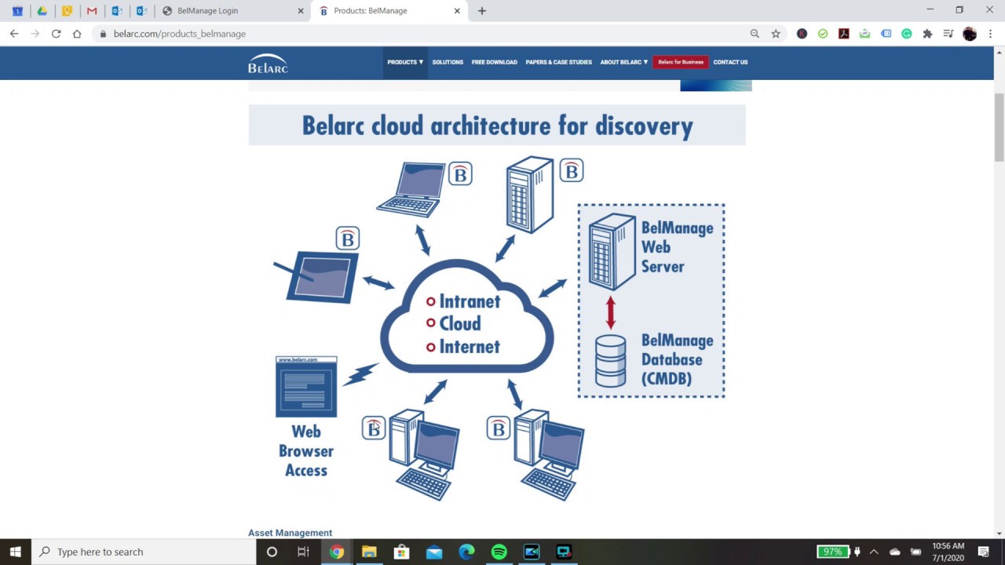Viewport: 1005px width, 565px height.
Task: Close the Products: BelManage tab
Action: pos(457,11)
